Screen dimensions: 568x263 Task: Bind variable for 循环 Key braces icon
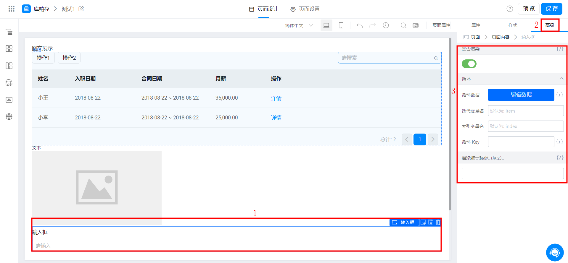coord(559,142)
